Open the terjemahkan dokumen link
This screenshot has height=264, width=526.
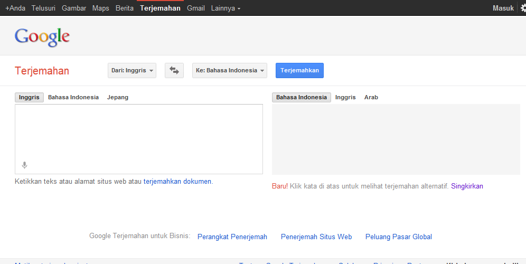177,182
